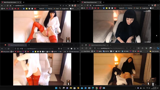This screenshot has height=90, width=160.
Task: Reload the page in the top-left Chrome window
Action: click(7, 5)
